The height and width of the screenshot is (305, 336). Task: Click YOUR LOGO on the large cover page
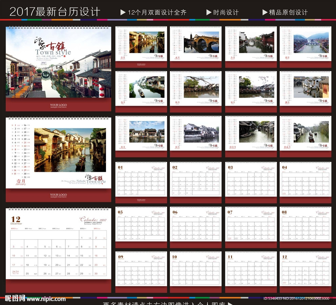click(x=58, y=106)
